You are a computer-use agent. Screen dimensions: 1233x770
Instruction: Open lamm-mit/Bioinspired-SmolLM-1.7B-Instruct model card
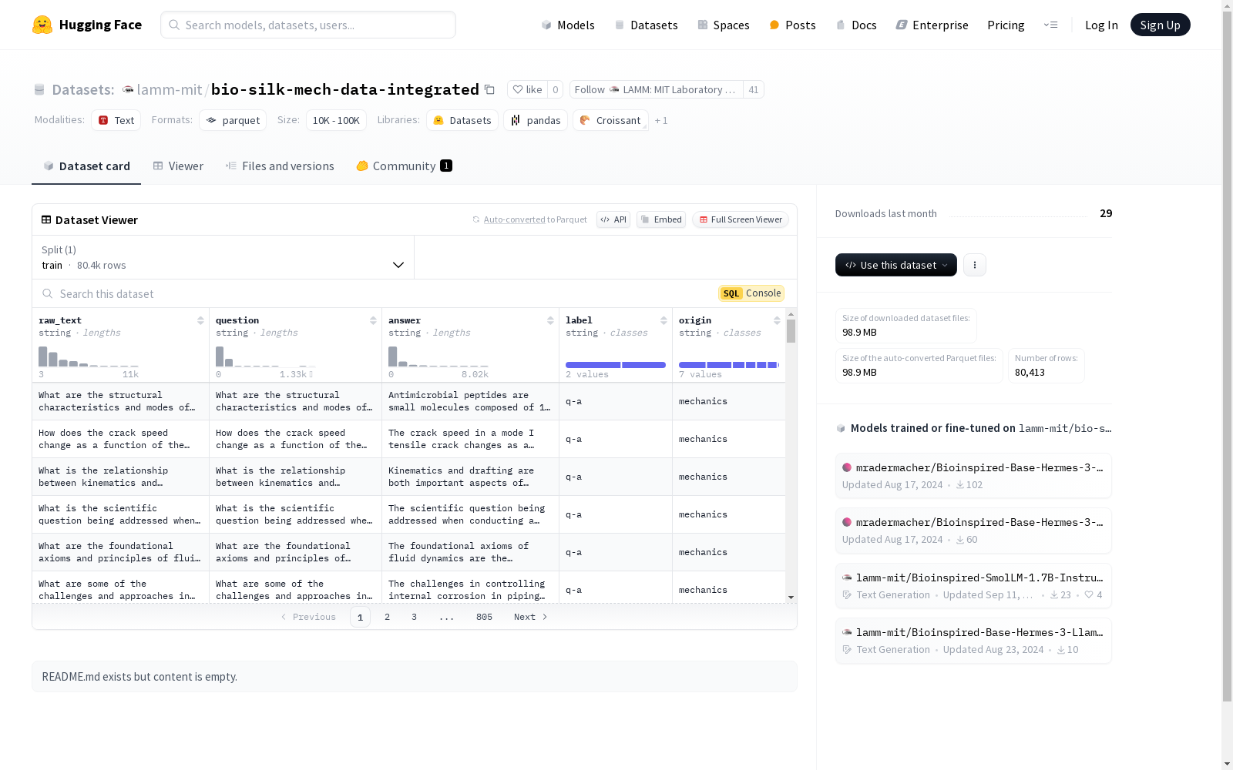(973, 586)
